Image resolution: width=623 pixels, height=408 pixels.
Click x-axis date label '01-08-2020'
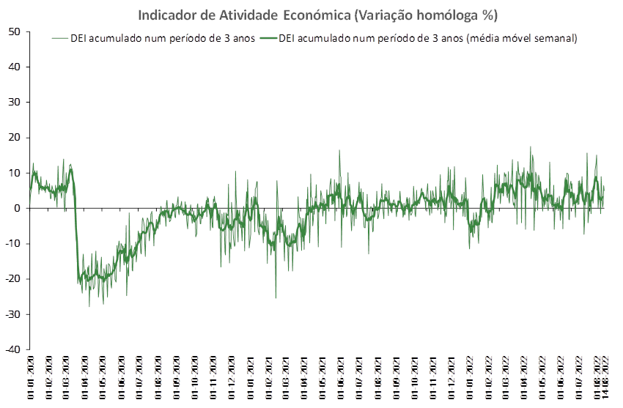point(158,377)
